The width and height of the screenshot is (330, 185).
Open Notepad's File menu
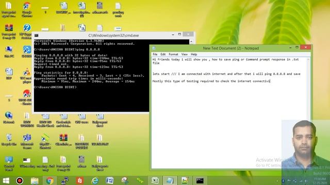pos(155,54)
